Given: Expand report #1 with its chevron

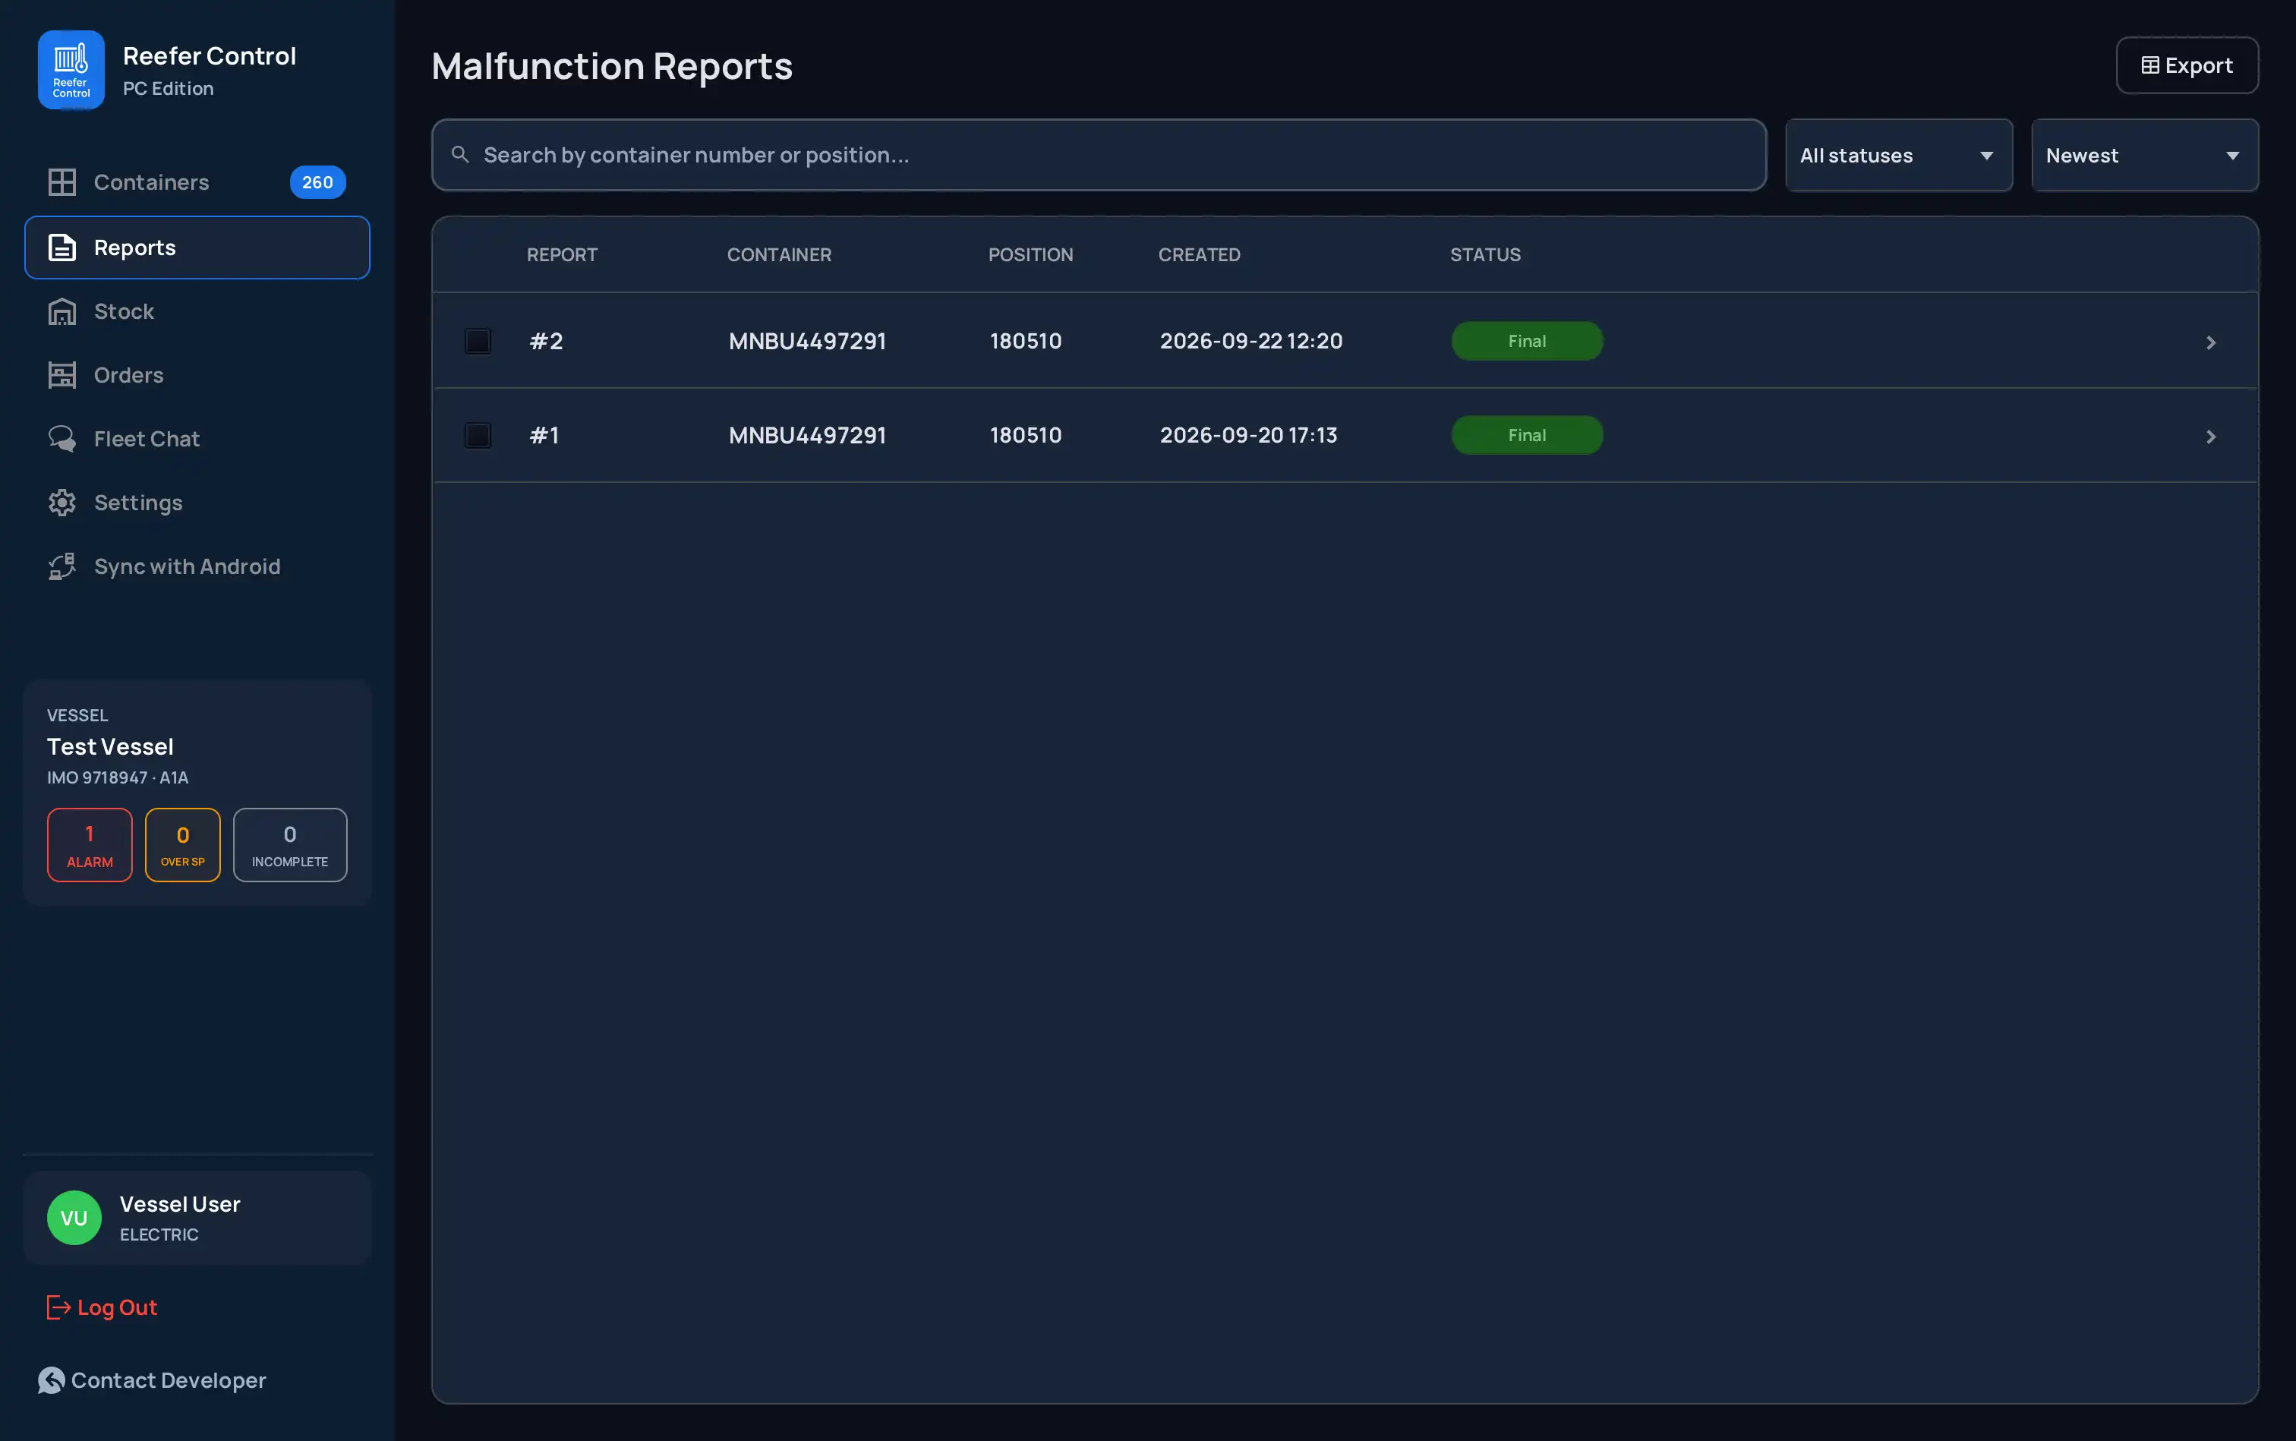Looking at the screenshot, I should 2211,437.
